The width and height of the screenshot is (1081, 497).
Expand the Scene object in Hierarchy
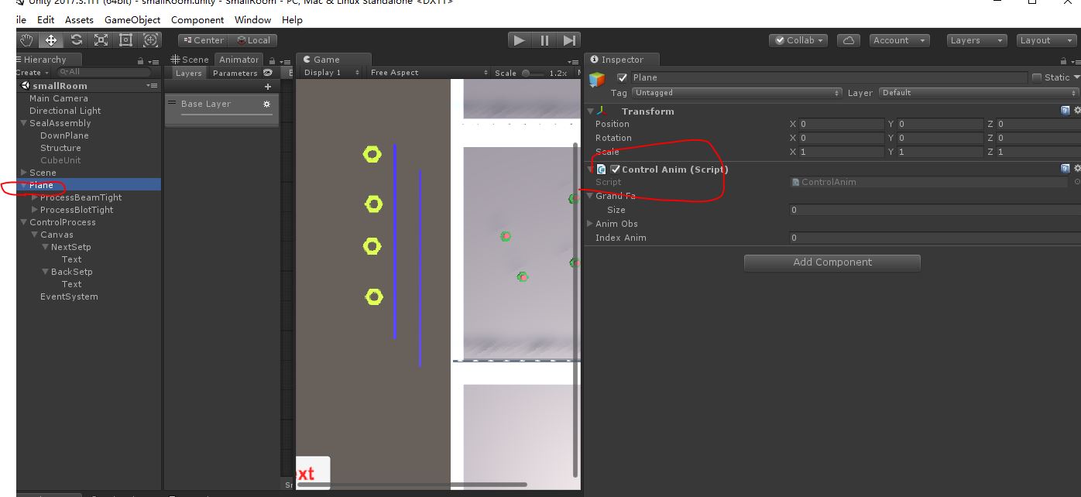coord(23,173)
